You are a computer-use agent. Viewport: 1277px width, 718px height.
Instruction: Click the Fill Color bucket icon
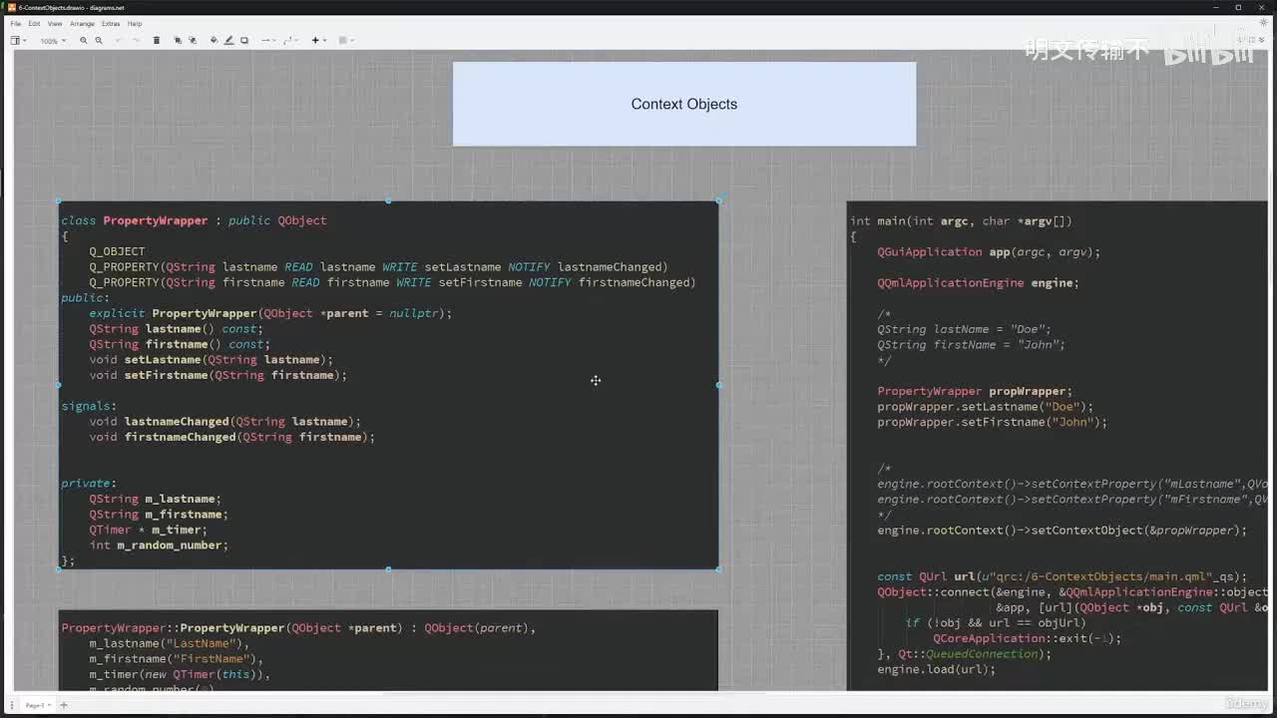point(213,41)
